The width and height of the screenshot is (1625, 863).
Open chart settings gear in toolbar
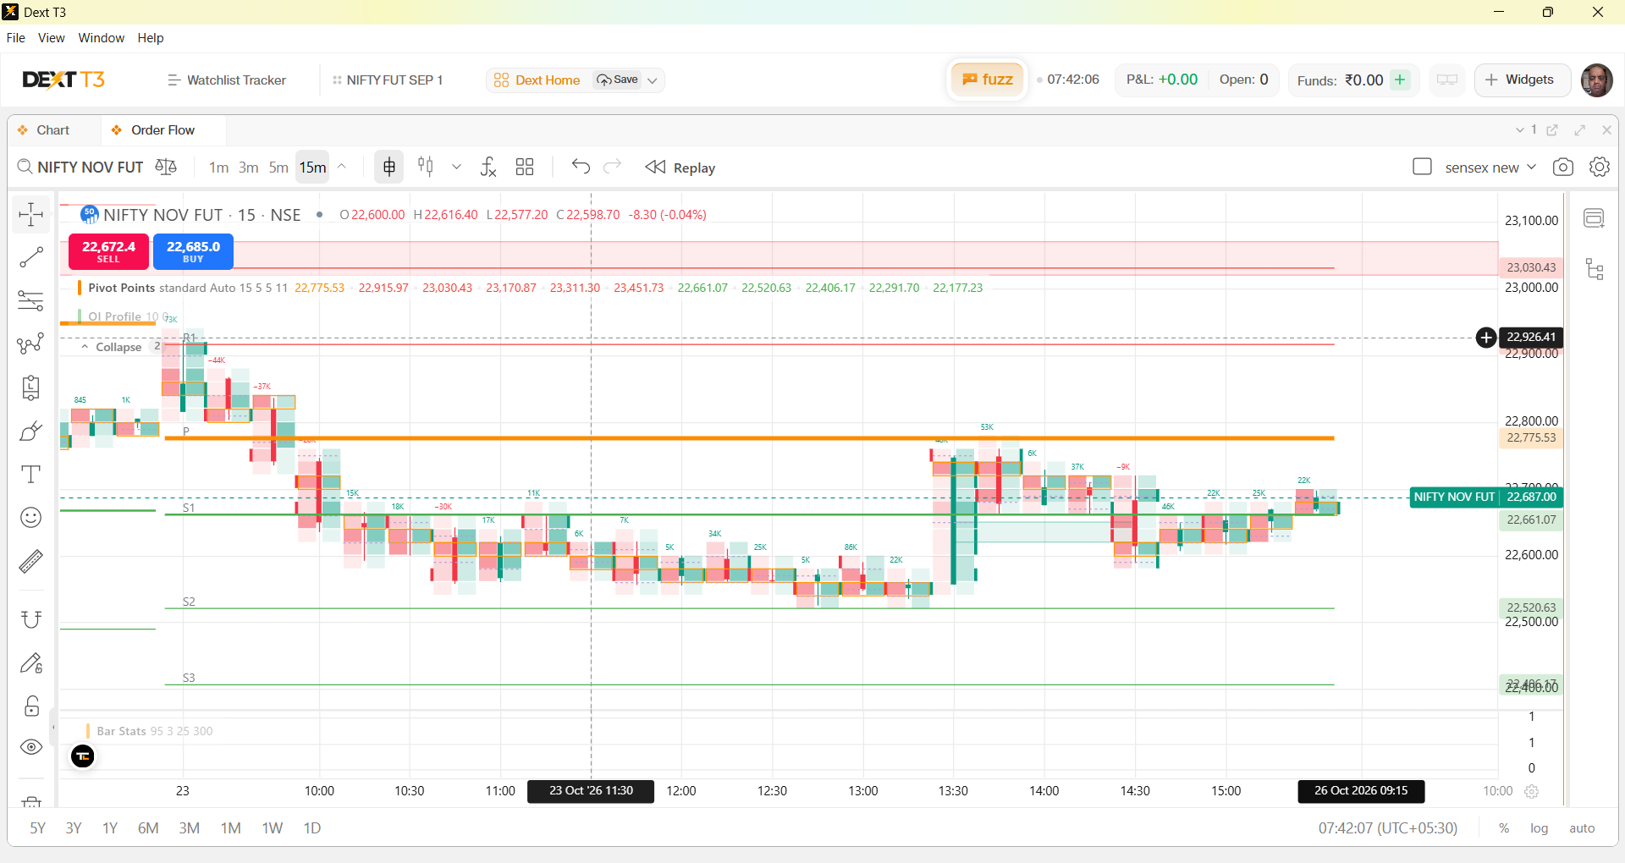tap(1599, 168)
